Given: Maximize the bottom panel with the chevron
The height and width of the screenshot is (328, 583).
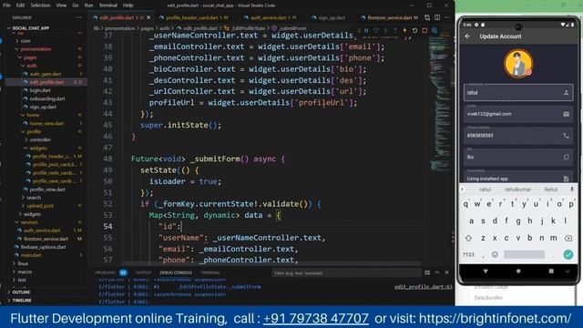Looking at the screenshot, I should click(x=437, y=272).
